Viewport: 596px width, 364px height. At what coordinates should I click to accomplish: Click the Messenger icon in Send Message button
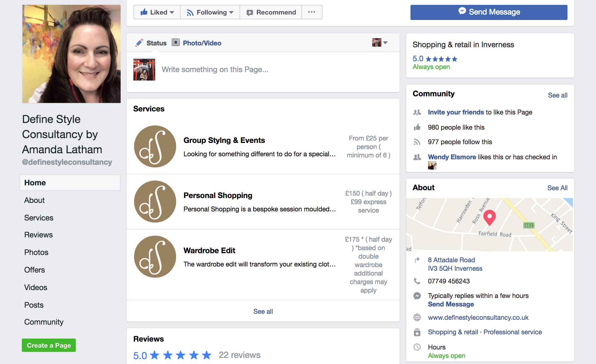(x=462, y=11)
